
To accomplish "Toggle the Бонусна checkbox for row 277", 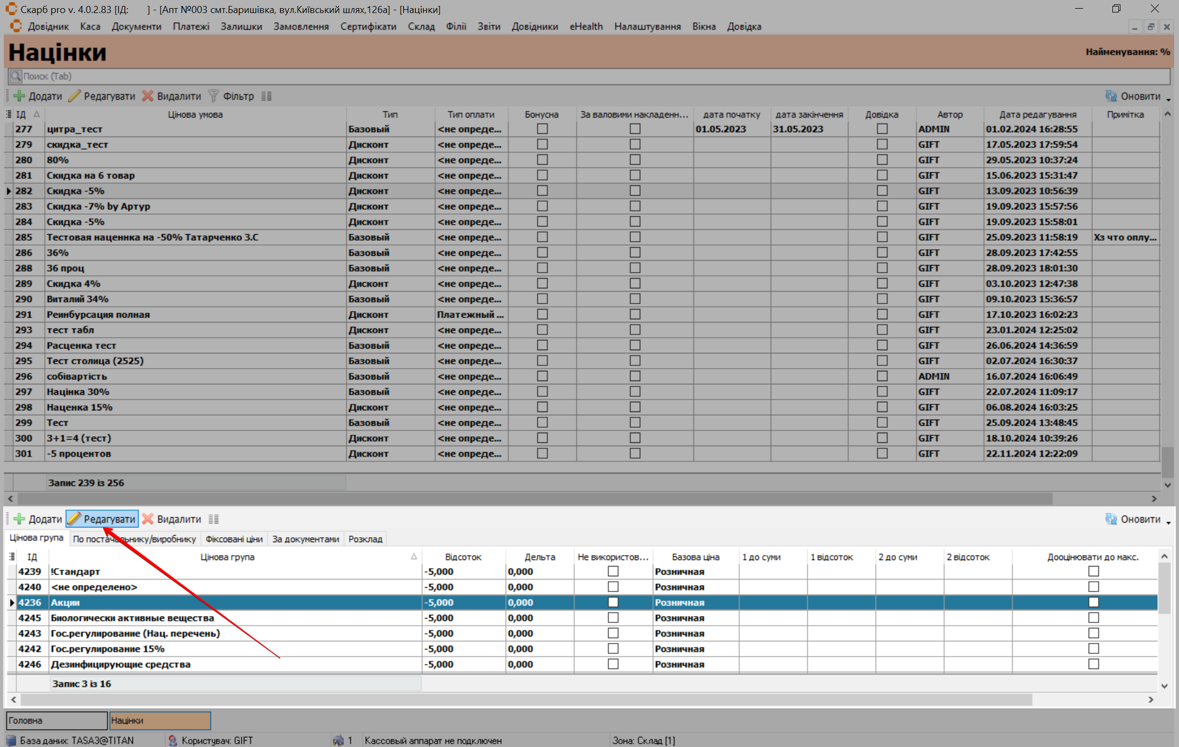I will pos(542,129).
